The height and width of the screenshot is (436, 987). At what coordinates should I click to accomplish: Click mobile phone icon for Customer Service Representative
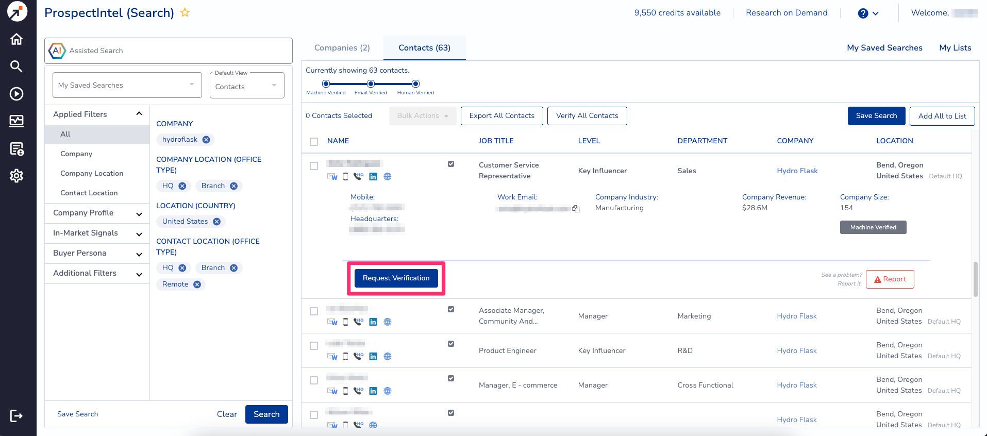(x=345, y=176)
